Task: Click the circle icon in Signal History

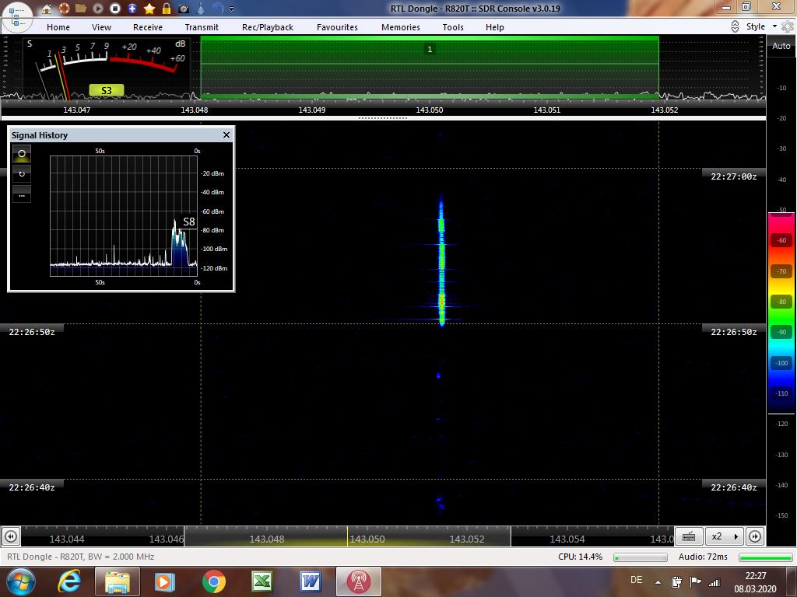Action: [x=22, y=153]
